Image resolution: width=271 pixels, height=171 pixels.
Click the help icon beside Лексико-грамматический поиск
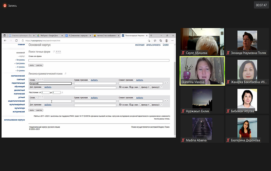65,74
